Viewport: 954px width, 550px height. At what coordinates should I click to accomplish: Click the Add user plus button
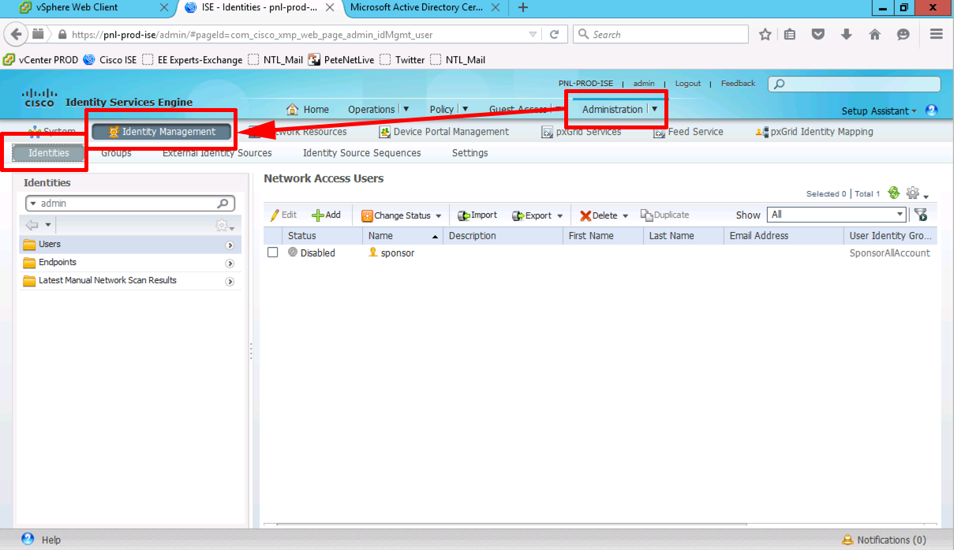point(326,215)
